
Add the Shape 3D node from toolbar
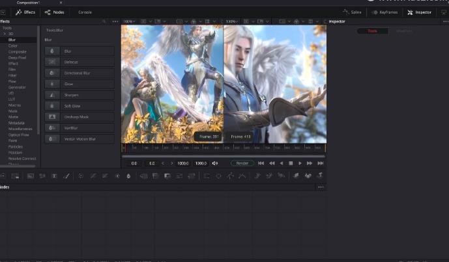[x=308, y=176]
